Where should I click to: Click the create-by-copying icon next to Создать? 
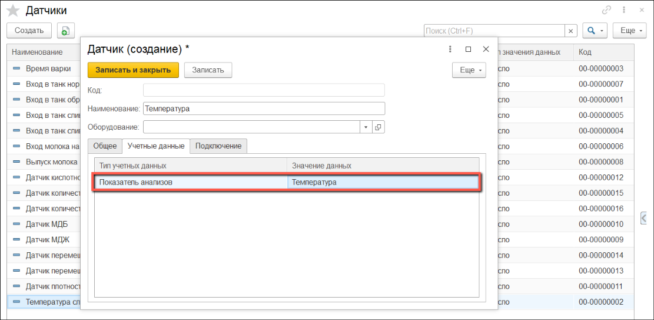pos(65,31)
